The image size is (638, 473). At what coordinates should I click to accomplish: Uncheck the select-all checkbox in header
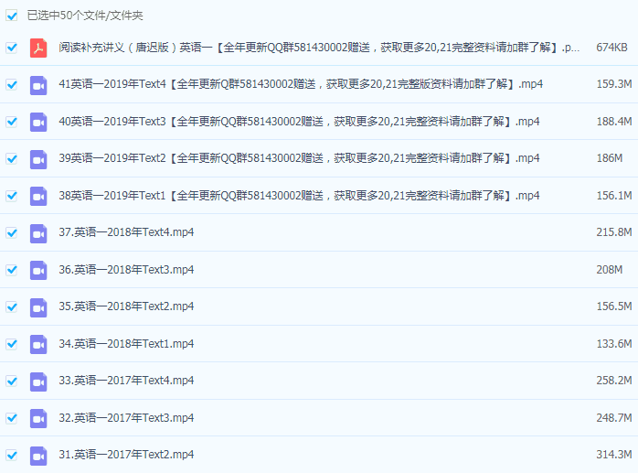pos(12,16)
